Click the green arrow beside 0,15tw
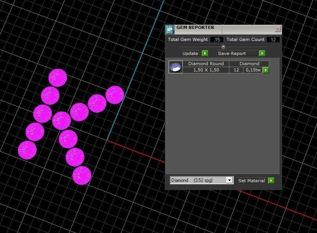The width and height of the screenshot is (317, 233). coord(265,70)
